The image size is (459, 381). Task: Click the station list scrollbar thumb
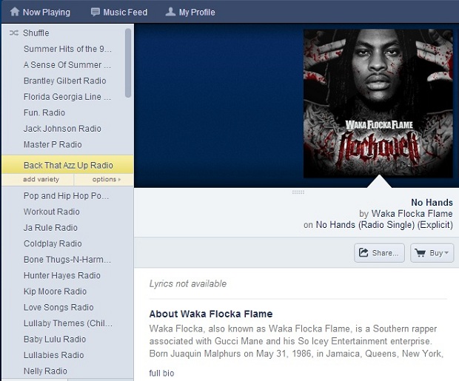(x=128, y=63)
